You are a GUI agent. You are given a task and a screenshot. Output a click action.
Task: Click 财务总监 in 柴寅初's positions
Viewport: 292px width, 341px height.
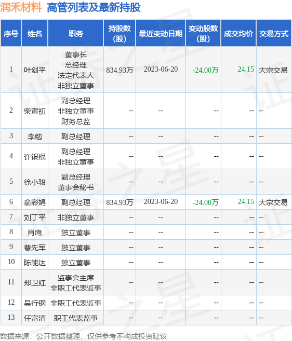[x=76, y=121]
